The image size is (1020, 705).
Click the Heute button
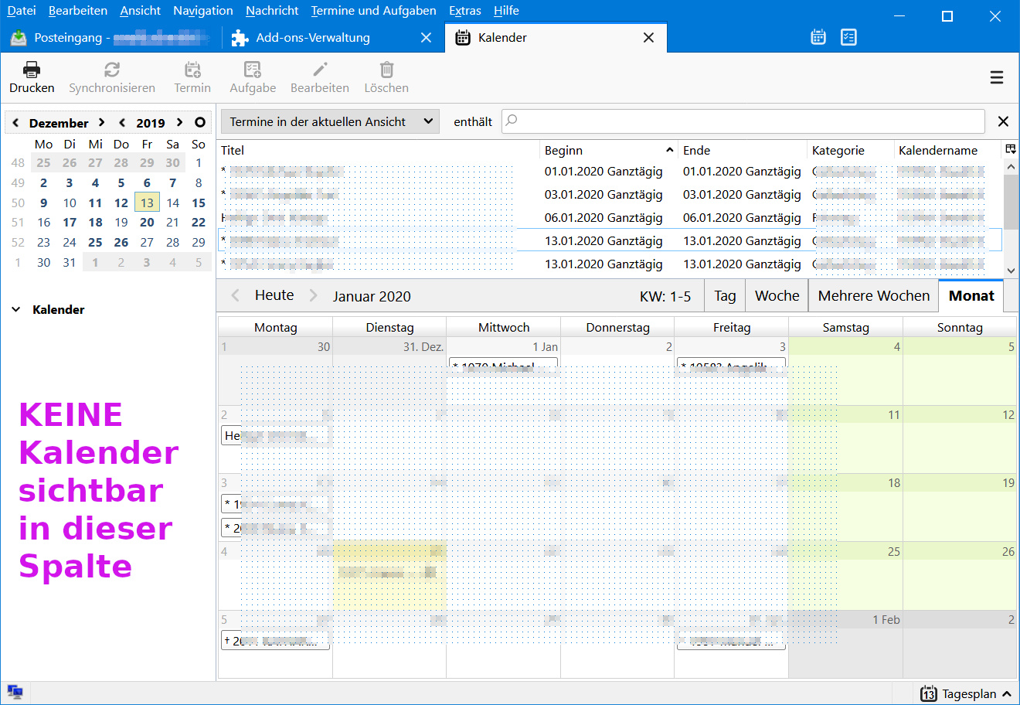click(274, 295)
